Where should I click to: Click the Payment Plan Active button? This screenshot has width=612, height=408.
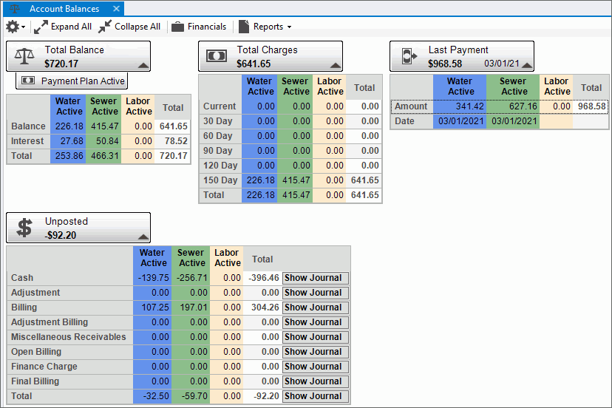[x=72, y=81]
